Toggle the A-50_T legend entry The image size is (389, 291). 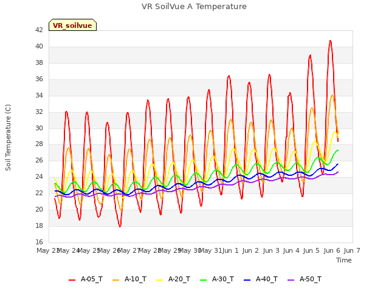(305, 279)
